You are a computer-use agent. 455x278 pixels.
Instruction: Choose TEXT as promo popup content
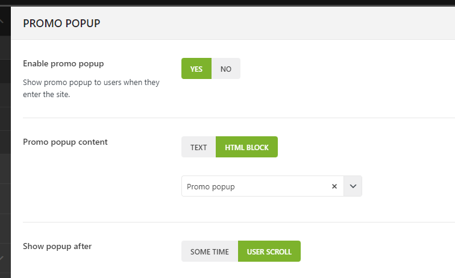(198, 147)
